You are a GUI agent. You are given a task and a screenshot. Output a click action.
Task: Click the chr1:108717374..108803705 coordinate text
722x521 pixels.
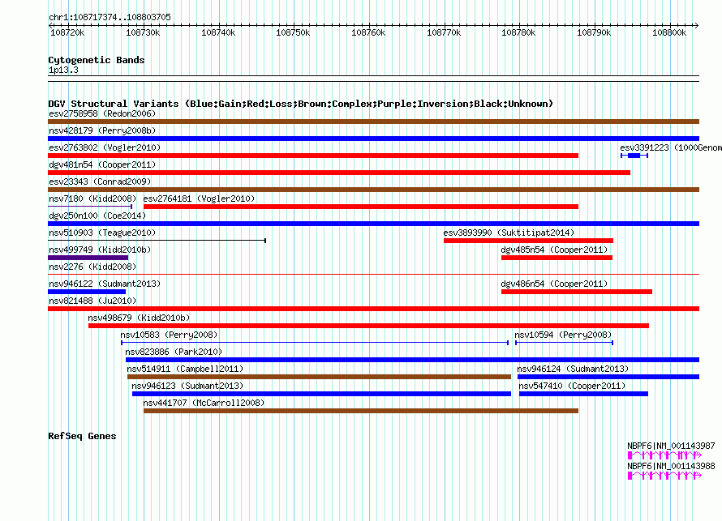coord(110,17)
